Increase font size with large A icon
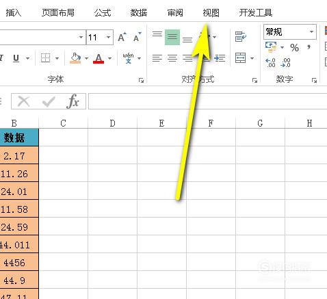327x299 pixels. click(122, 37)
